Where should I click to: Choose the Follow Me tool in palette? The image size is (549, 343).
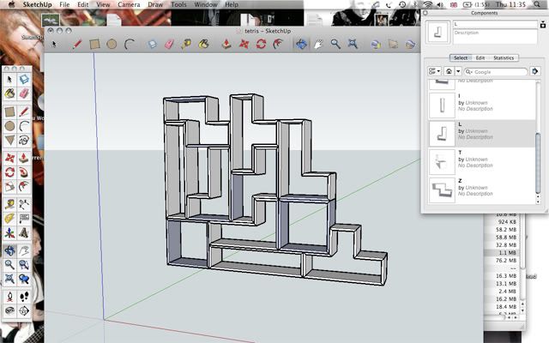click(24, 172)
